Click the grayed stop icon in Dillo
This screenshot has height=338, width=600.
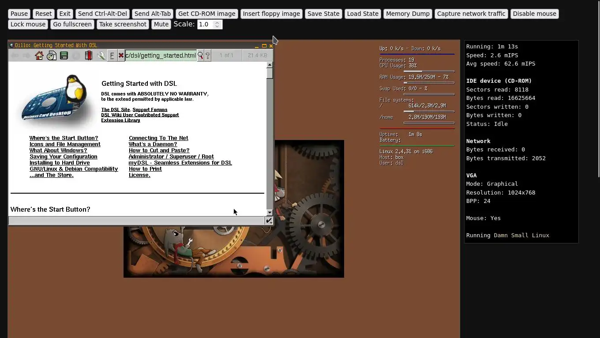point(76,55)
